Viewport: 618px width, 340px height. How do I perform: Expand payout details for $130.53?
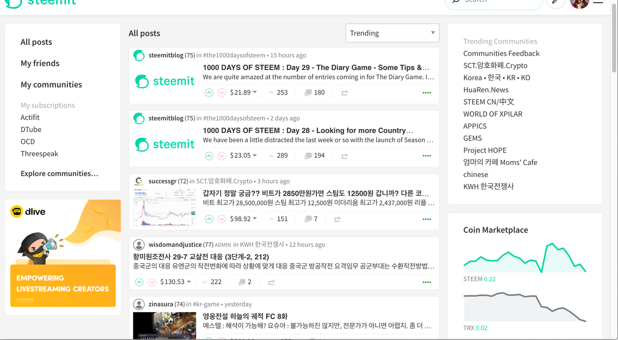click(x=175, y=282)
